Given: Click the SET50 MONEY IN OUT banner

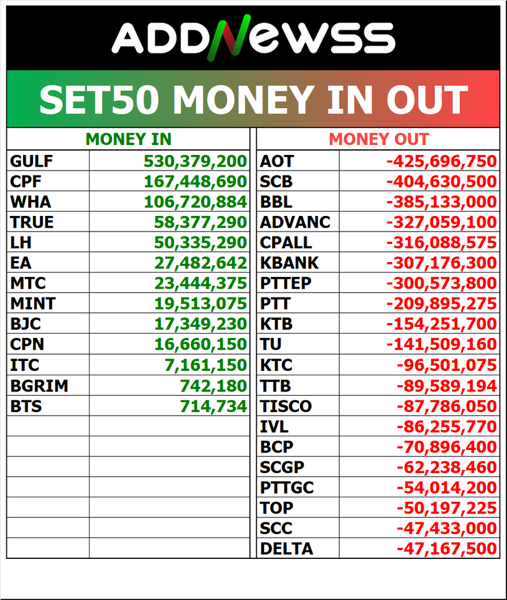Looking at the screenshot, I should point(253,99).
